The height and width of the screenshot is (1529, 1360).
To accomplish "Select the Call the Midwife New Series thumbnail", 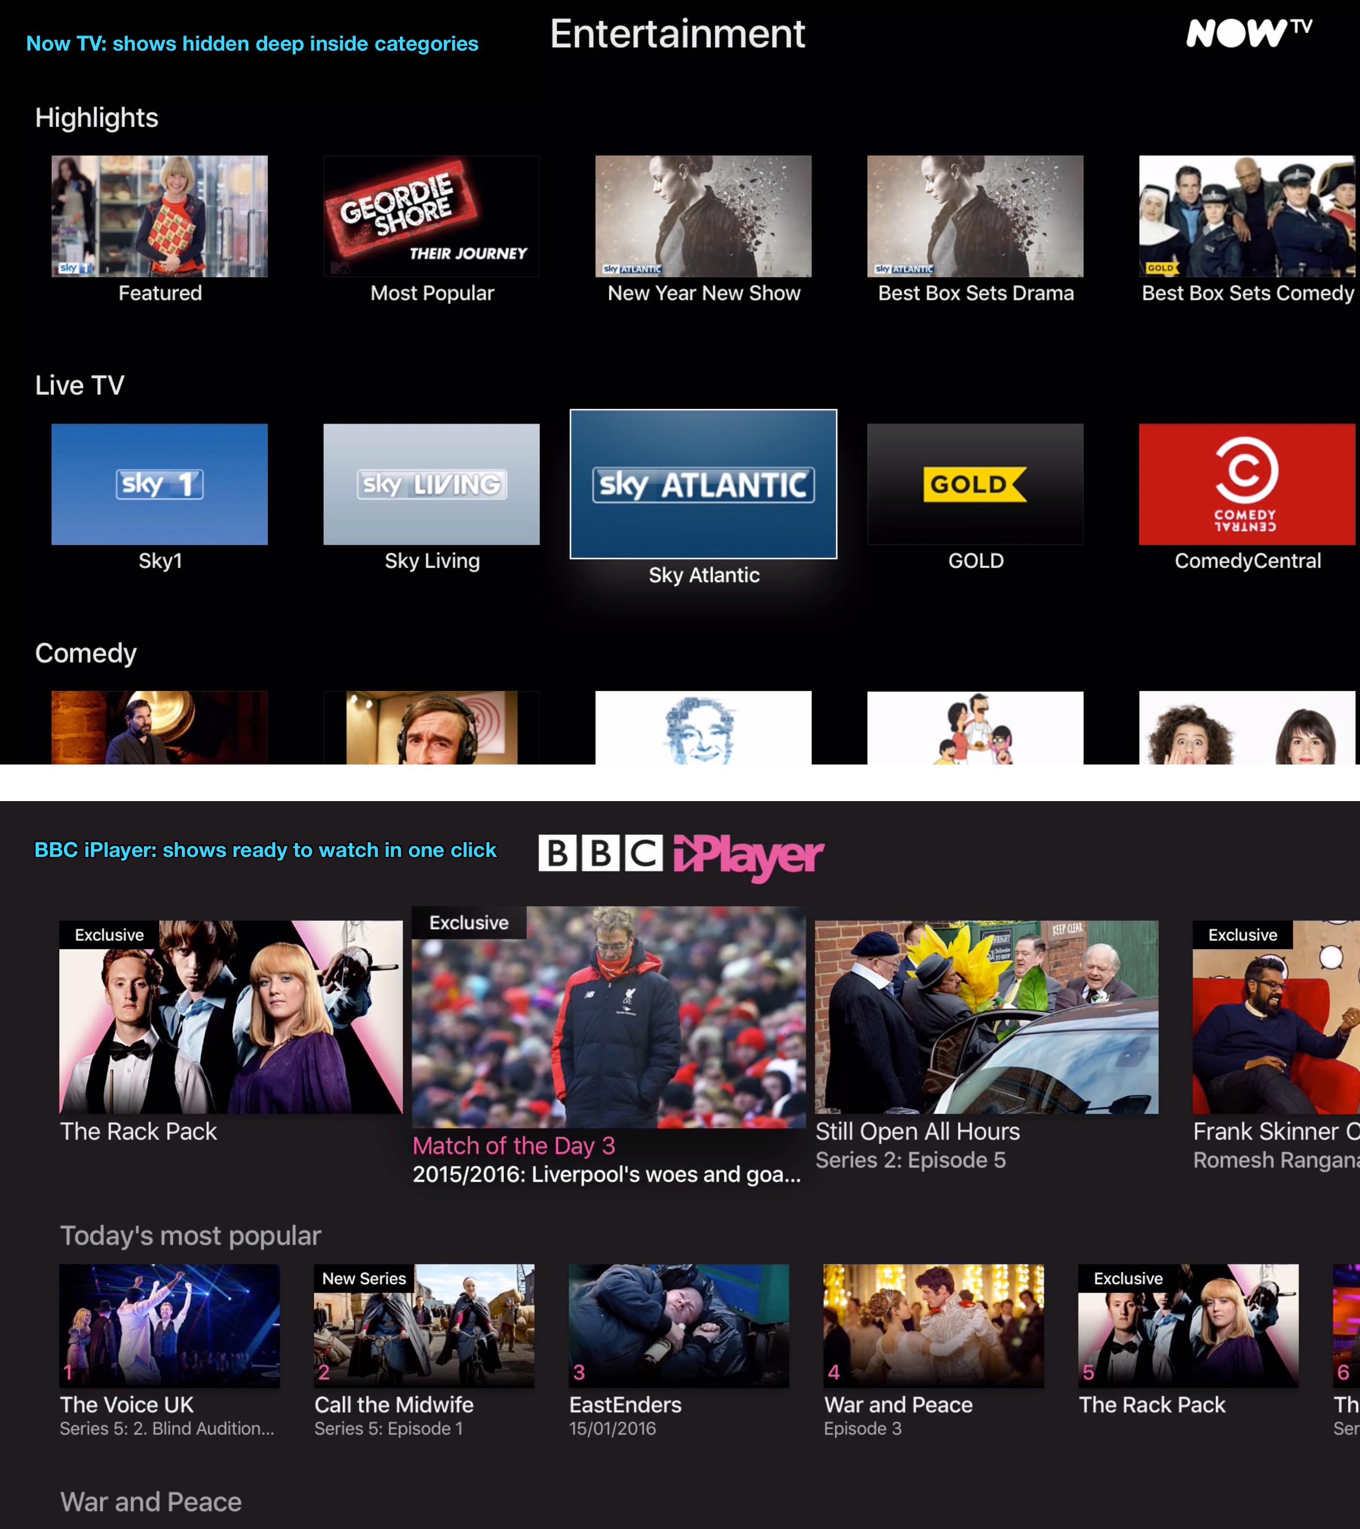I will (424, 1325).
